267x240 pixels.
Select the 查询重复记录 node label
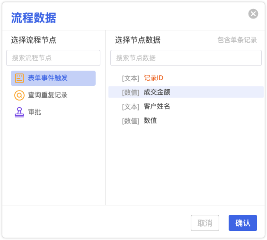pyautogui.click(x=48, y=95)
